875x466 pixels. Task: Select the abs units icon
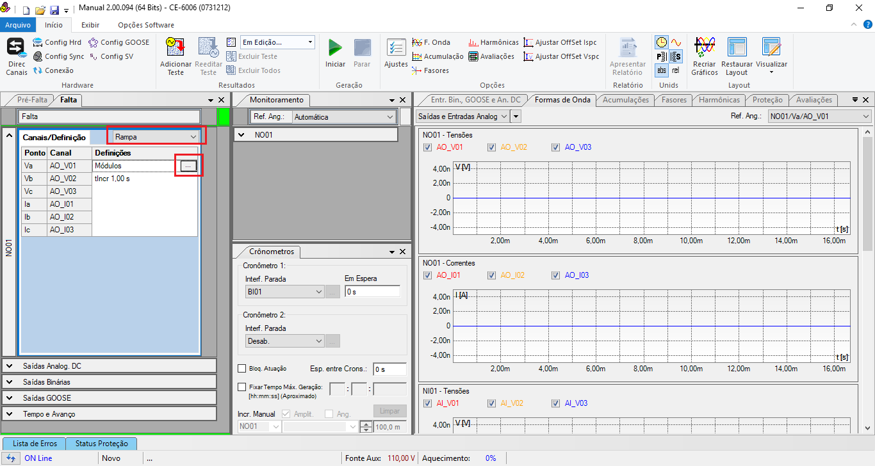pyautogui.click(x=661, y=70)
